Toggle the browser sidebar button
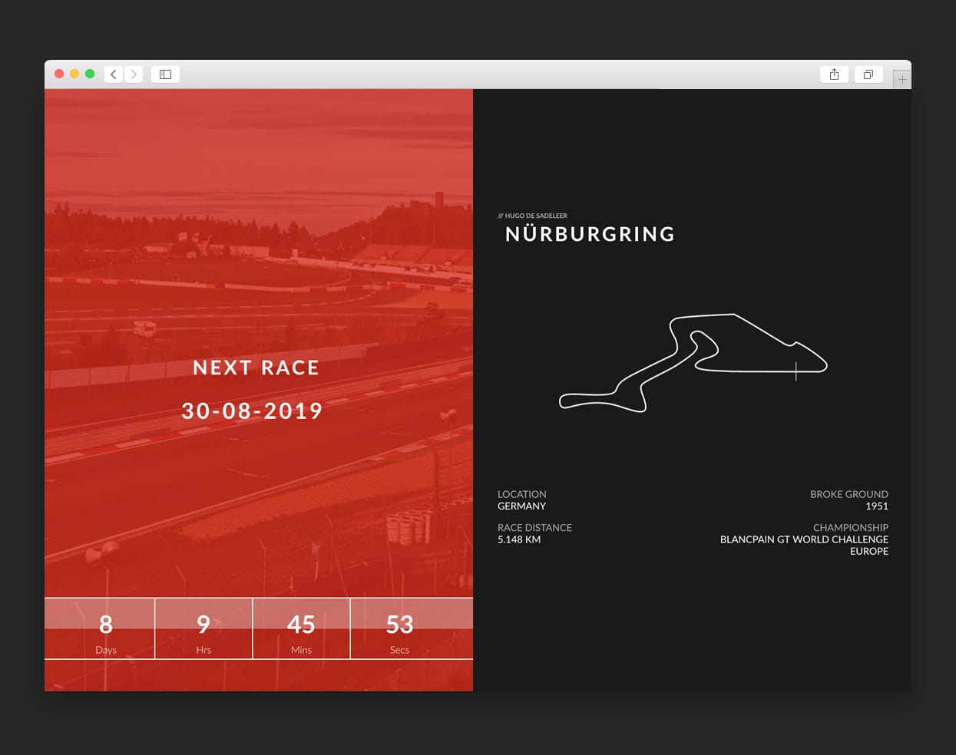 point(165,74)
